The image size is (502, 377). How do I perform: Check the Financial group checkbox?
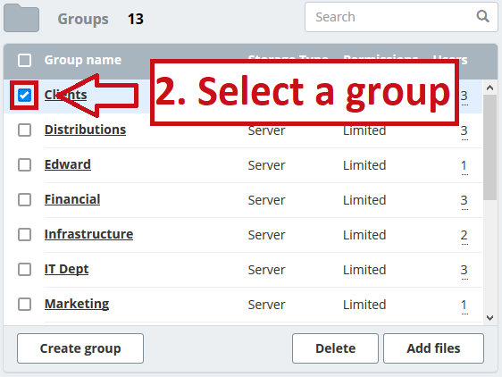pyautogui.click(x=25, y=200)
